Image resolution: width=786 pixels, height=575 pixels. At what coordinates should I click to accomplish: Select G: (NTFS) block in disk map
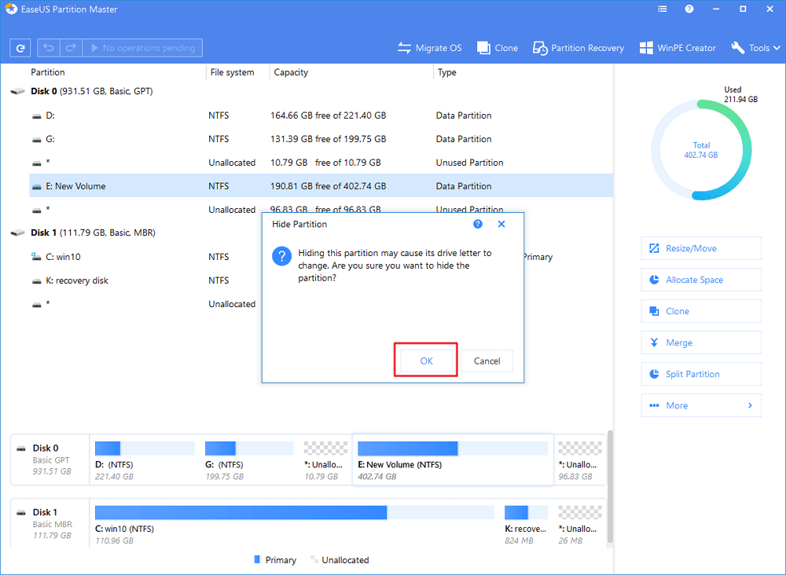point(249,461)
